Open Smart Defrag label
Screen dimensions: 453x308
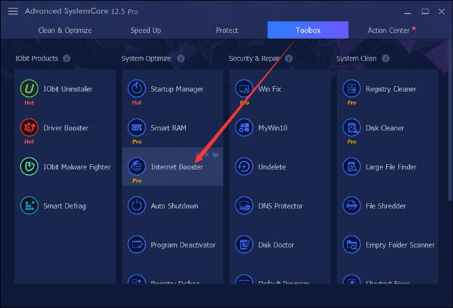point(64,206)
